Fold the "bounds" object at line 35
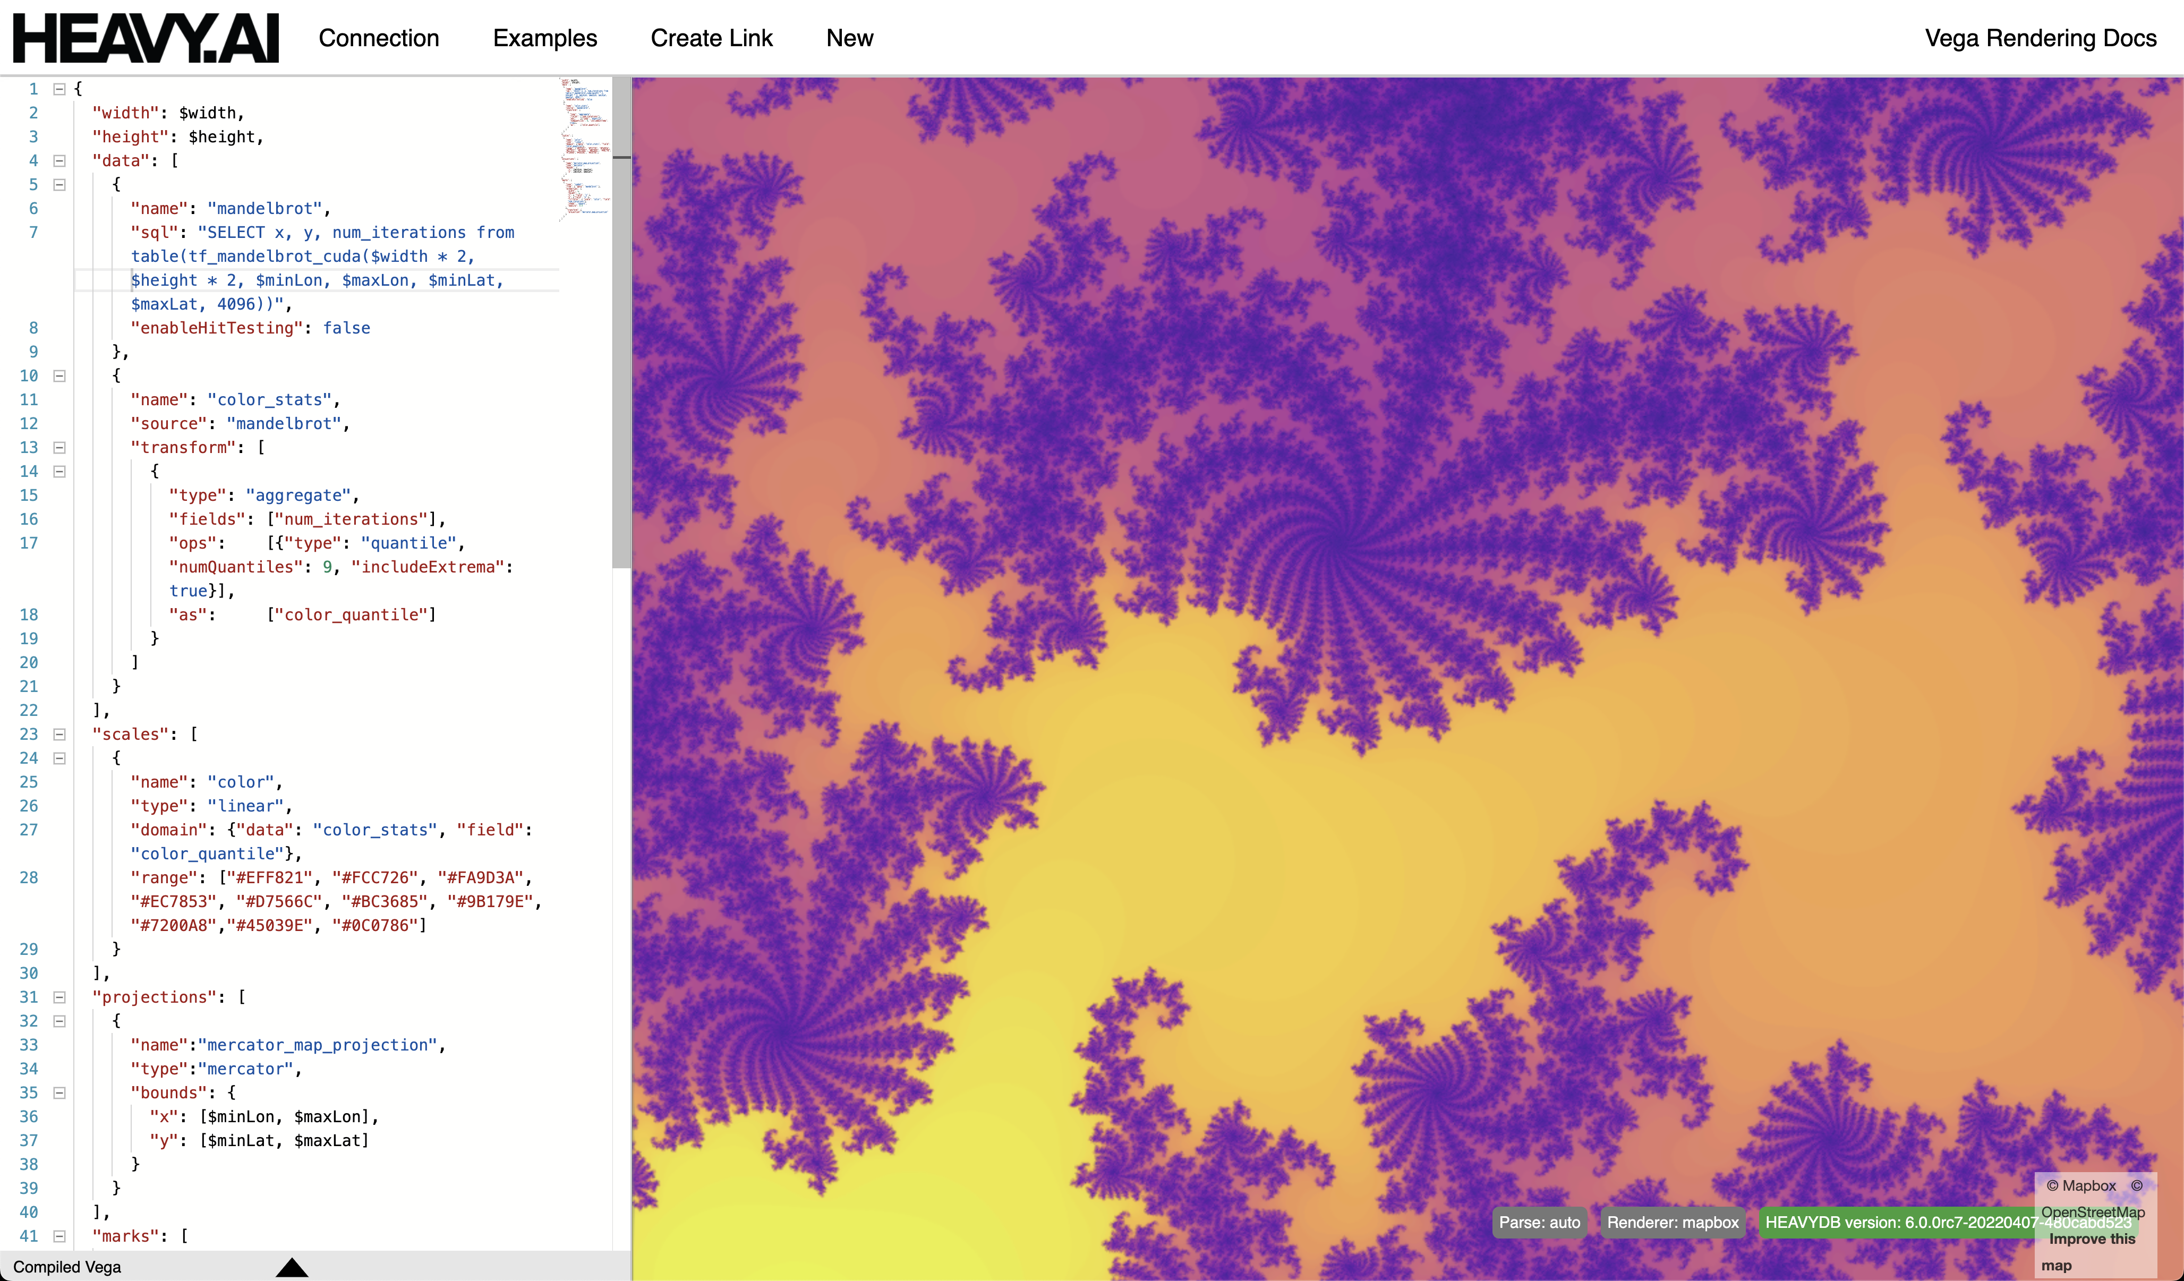Screen dimensions: 2184x1281 (60, 1093)
